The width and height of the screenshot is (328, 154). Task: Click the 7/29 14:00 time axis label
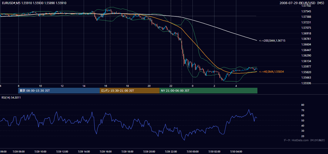coord(84,152)
